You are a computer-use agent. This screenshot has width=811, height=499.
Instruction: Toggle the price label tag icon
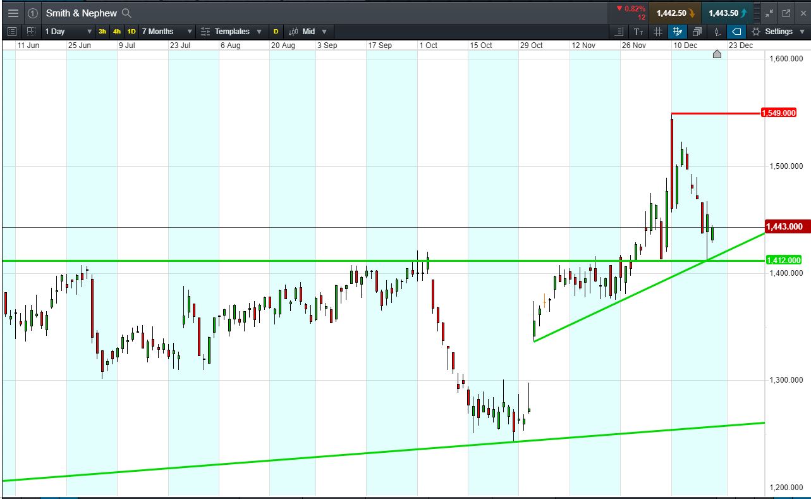click(x=736, y=32)
